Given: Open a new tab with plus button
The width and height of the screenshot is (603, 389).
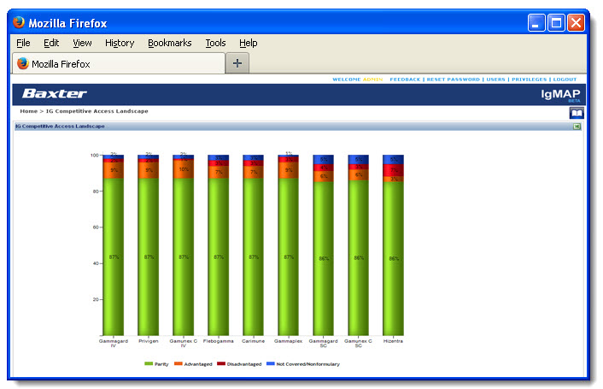Looking at the screenshot, I should (x=237, y=63).
